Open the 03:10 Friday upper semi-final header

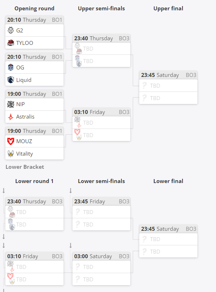click(101, 112)
